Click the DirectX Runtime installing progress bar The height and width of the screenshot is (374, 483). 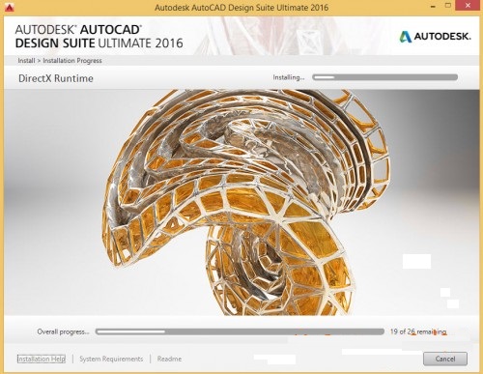pyautogui.click(x=384, y=77)
